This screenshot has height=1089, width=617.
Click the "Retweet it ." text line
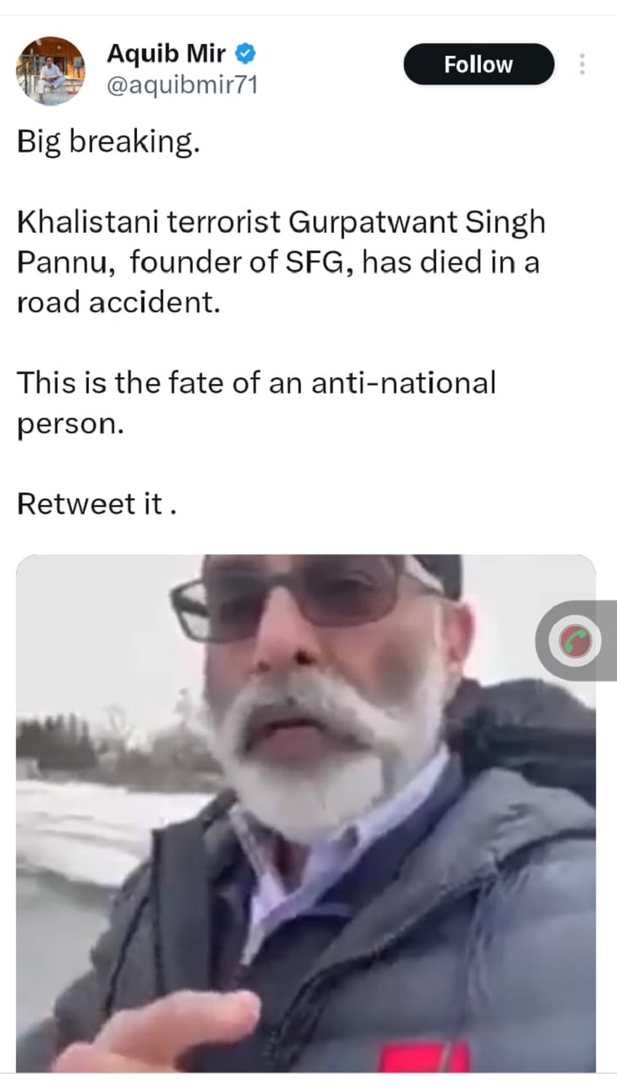pyautogui.click(x=96, y=503)
